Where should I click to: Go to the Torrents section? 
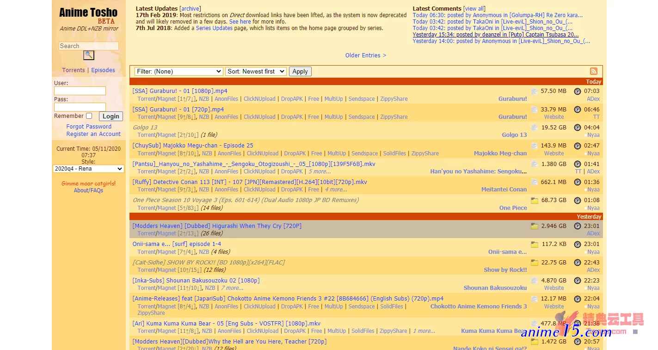[74, 70]
